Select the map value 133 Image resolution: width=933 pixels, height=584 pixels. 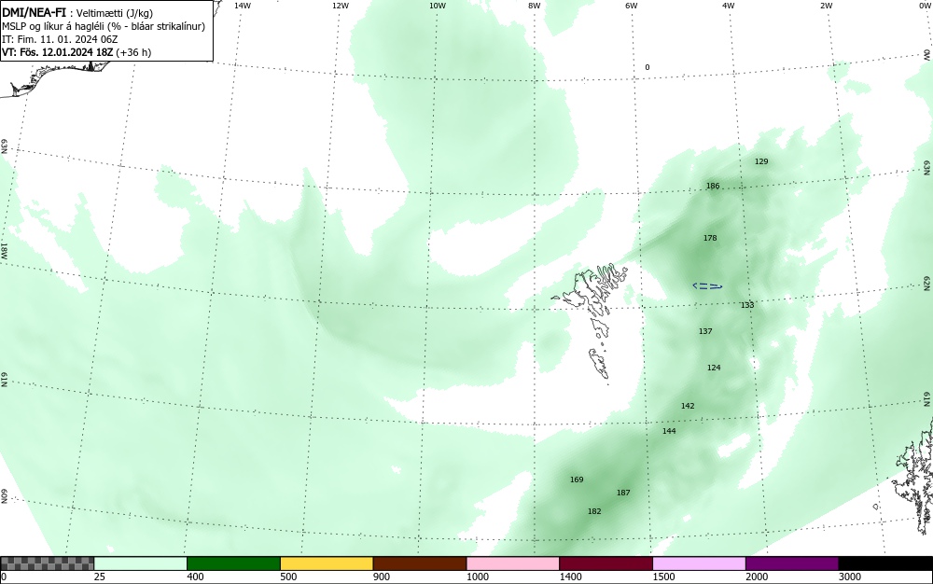[x=747, y=304]
